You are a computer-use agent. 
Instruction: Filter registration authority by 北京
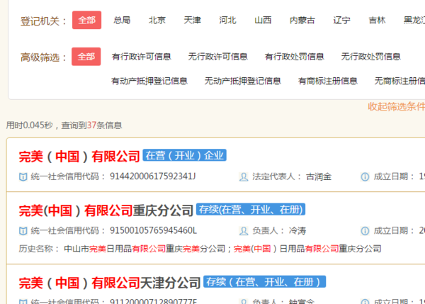click(157, 20)
